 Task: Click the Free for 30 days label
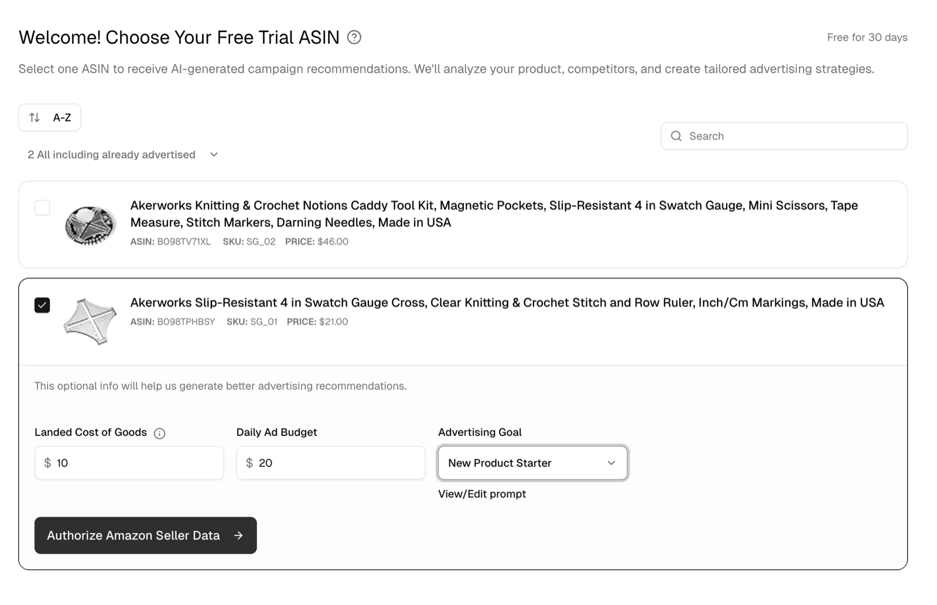click(867, 37)
